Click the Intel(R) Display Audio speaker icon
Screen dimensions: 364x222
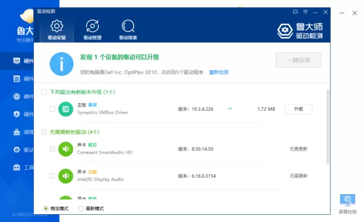[66, 176]
